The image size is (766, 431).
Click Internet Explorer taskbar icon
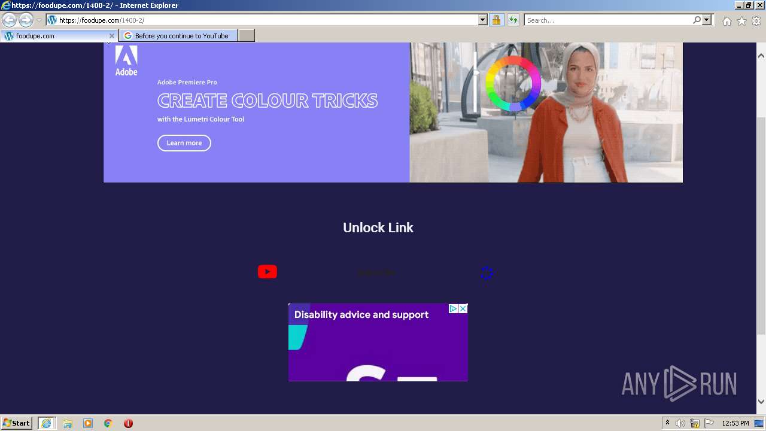click(46, 423)
